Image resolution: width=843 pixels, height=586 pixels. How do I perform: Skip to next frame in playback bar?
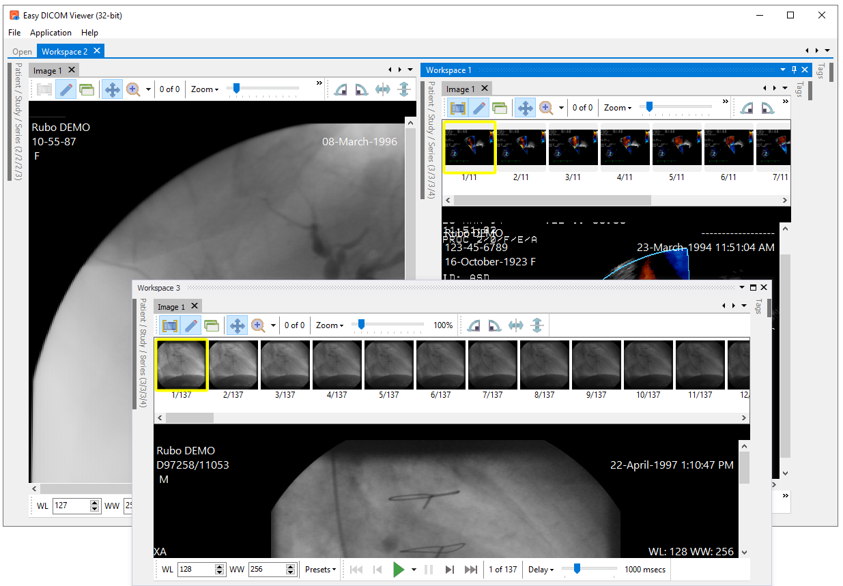pyautogui.click(x=449, y=570)
